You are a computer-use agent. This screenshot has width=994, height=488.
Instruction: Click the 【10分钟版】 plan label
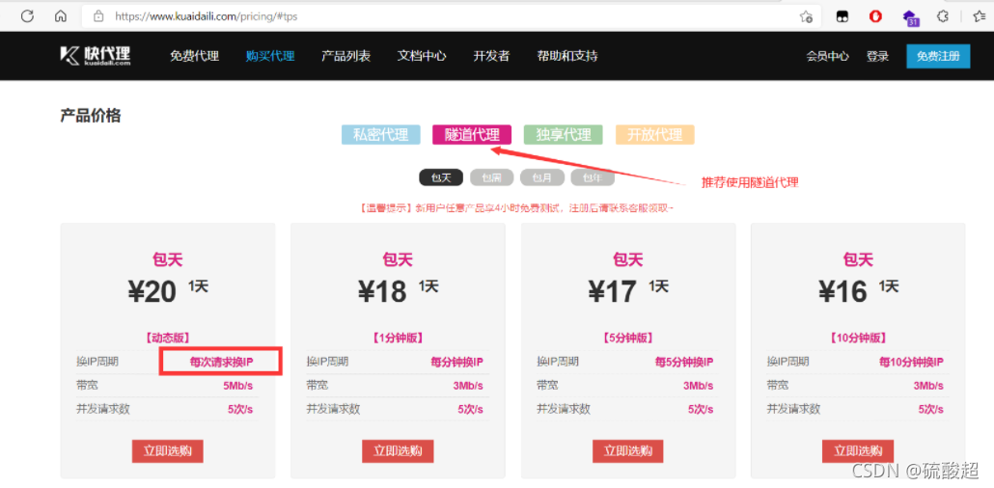pyautogui.click(x=858, y=338)
